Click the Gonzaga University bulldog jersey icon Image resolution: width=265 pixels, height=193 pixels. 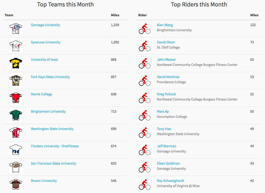pos(16,29)
